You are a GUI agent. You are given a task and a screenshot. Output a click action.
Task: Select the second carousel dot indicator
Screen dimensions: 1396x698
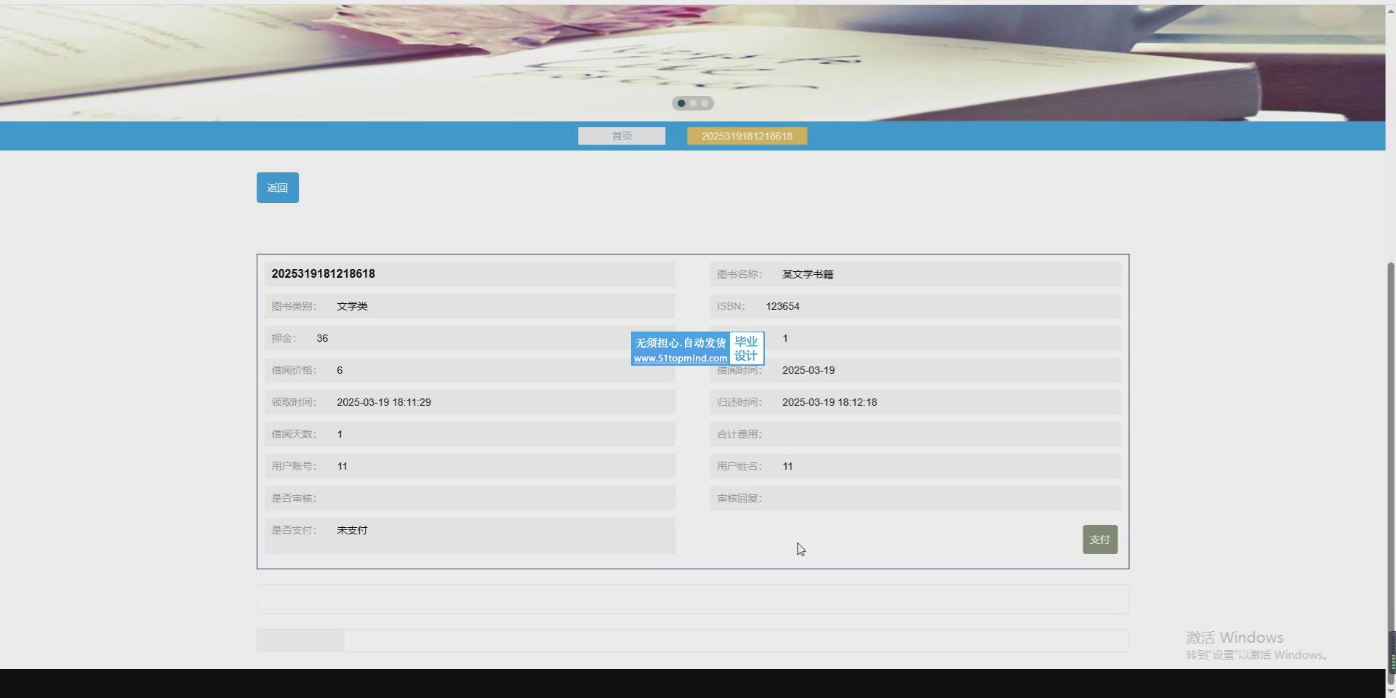pos(693,103)
